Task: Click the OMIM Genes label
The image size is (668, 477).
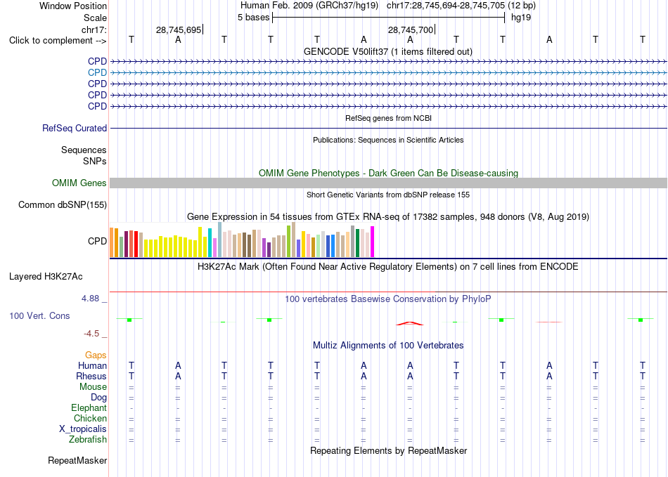Action: [x=79, y=183]
